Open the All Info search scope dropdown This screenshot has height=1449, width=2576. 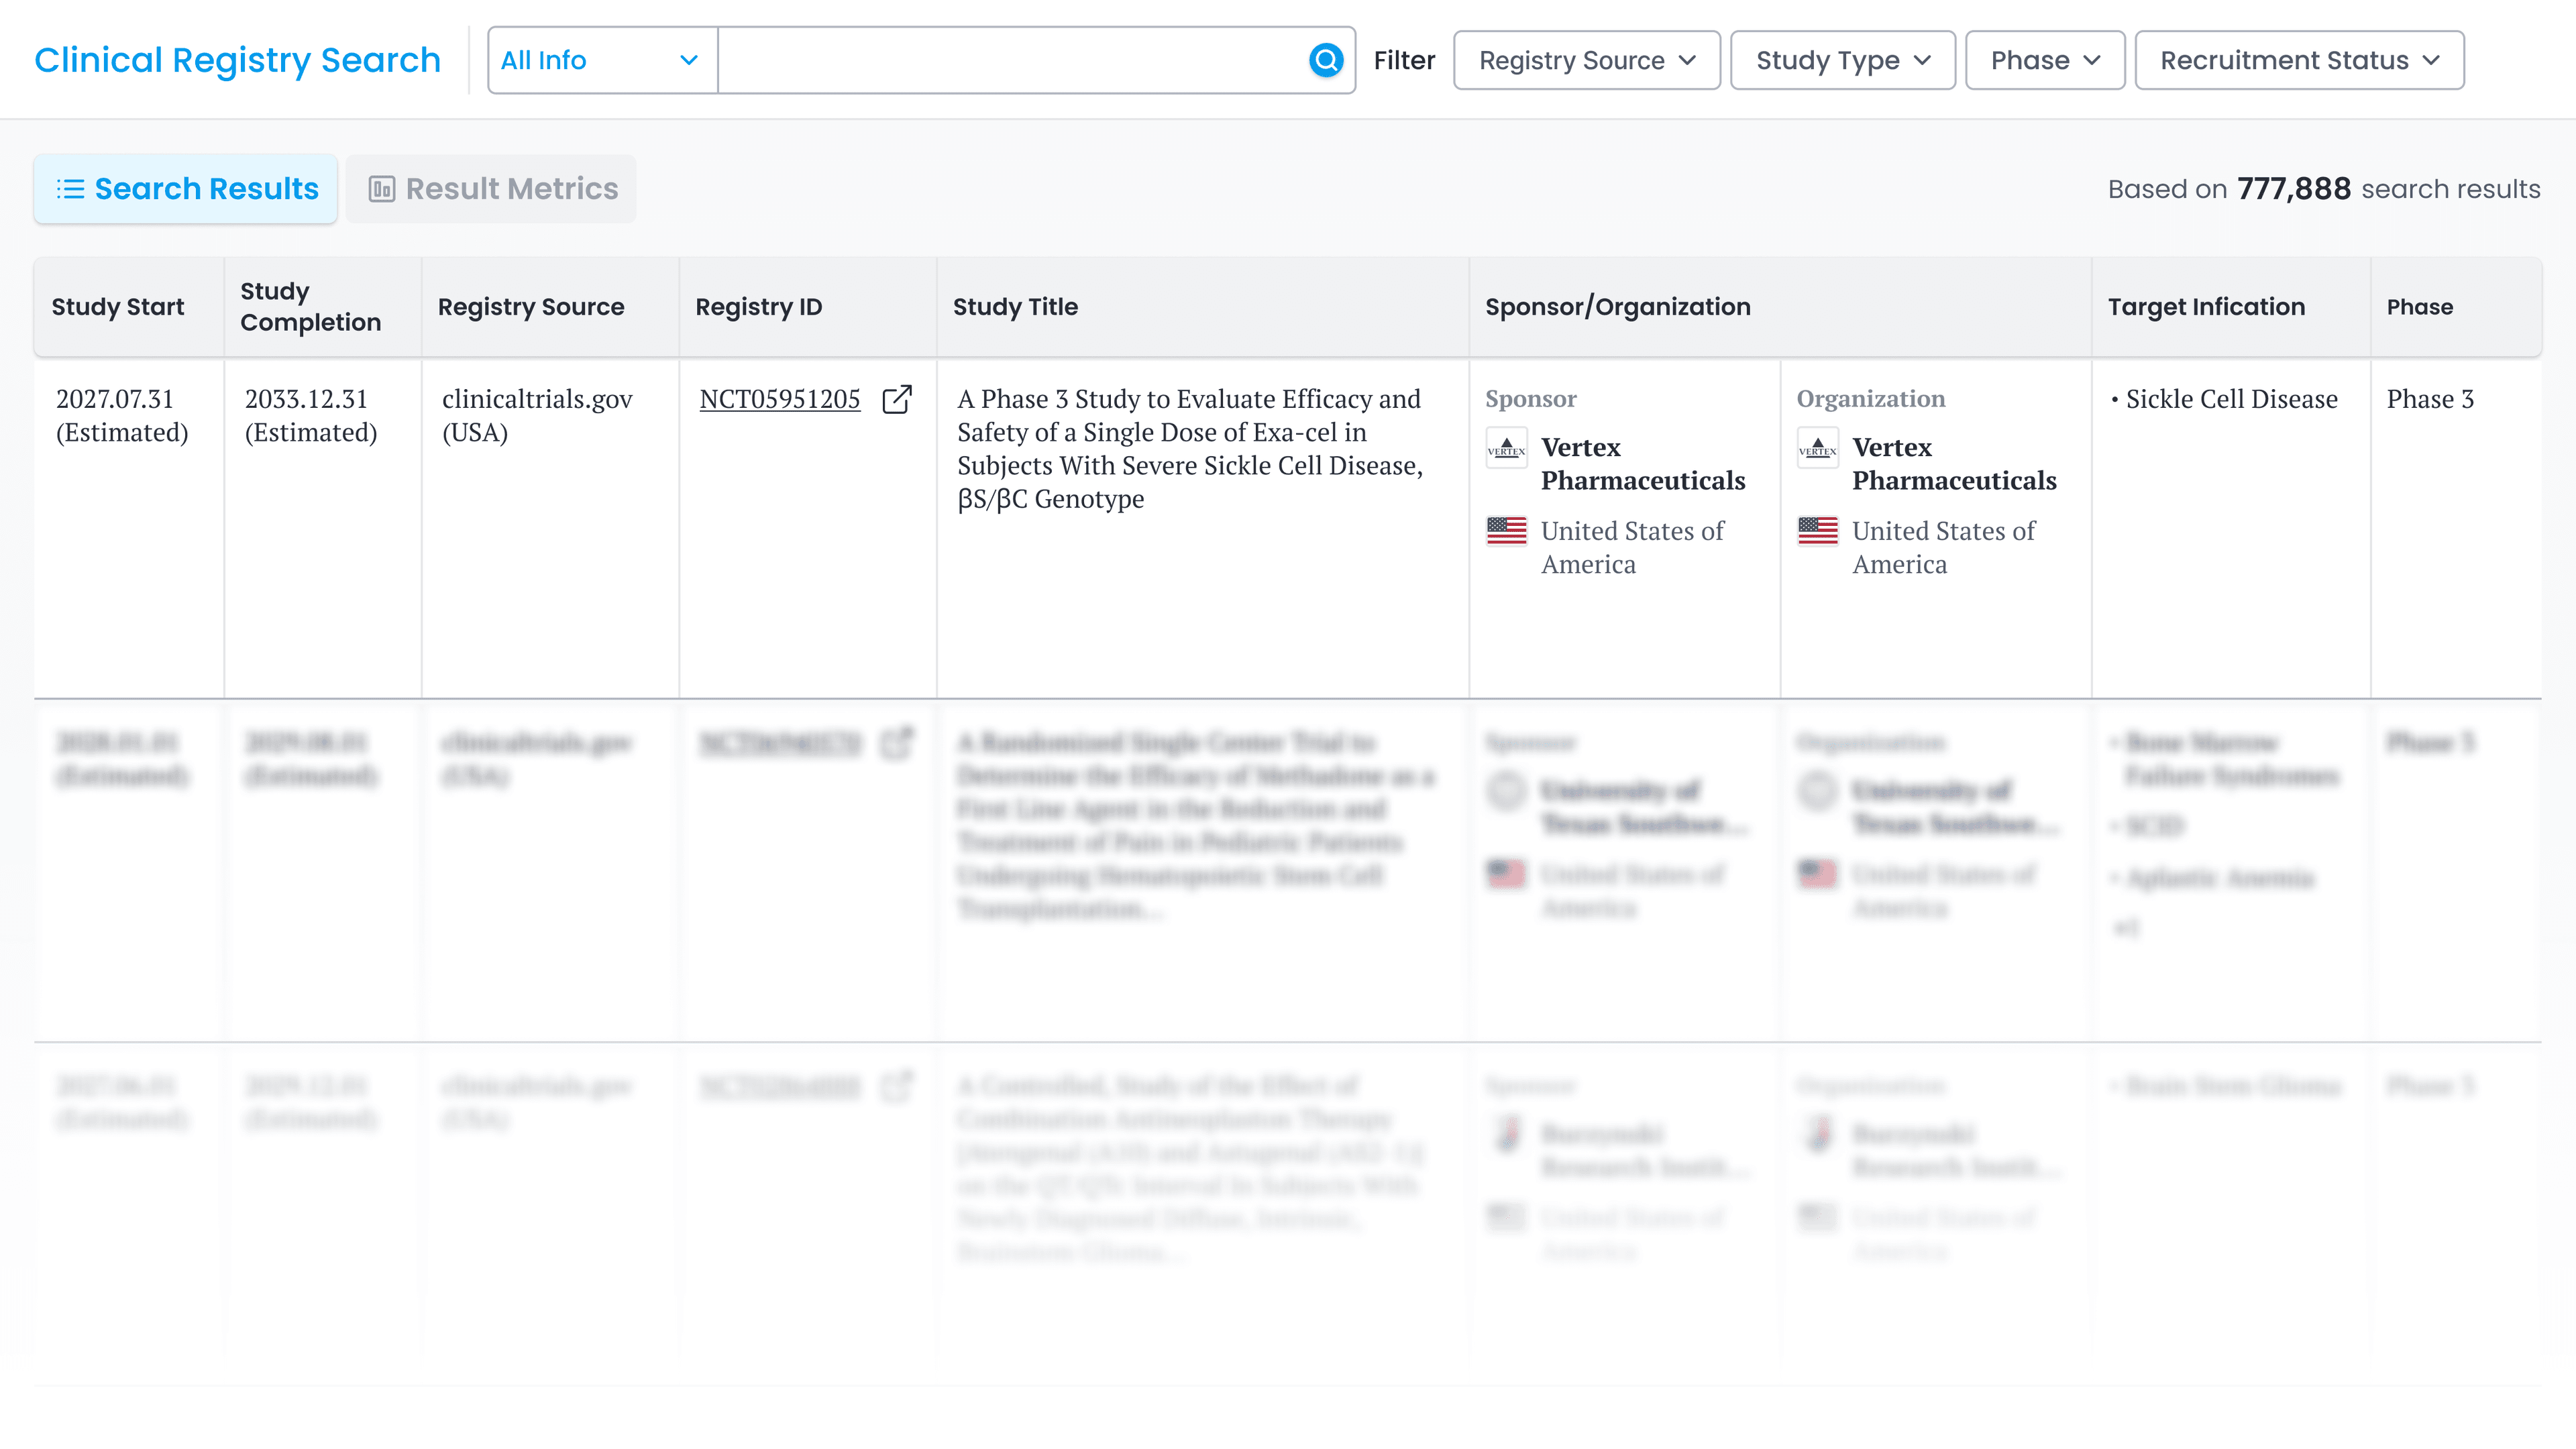click(602, 60)
